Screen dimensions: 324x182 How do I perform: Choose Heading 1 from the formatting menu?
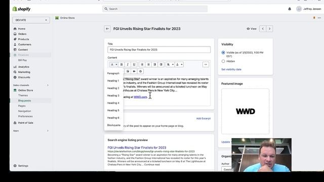coord(113,81)
